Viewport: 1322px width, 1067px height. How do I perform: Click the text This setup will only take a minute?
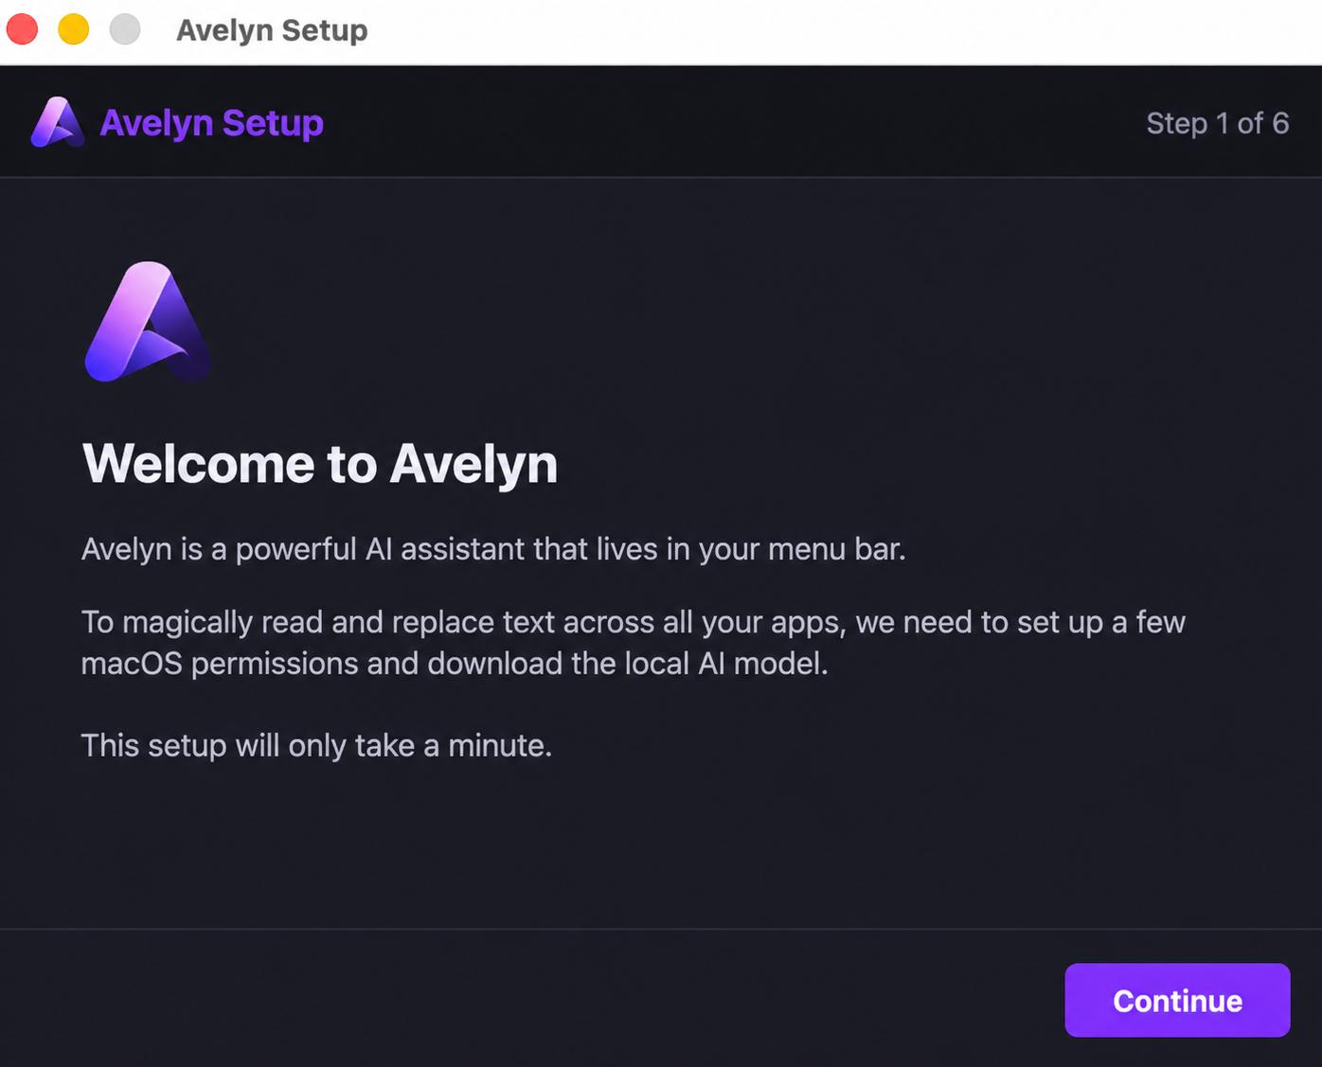click(x=316, y=746)
